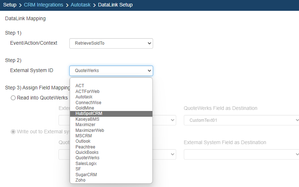Choose ConnectWise in External System list
Viewport: 299px width, 187px height.
[x=88, y=103]
